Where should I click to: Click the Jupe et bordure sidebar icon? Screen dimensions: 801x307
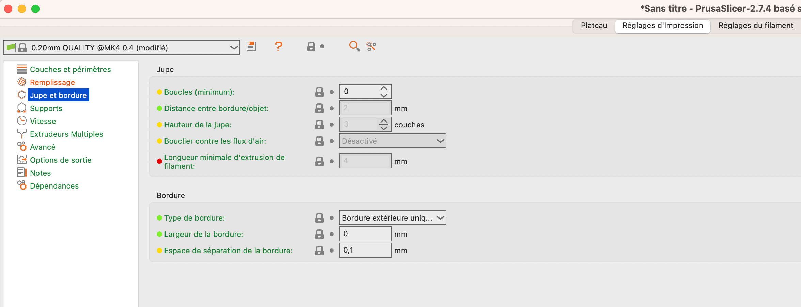point(22,95)
